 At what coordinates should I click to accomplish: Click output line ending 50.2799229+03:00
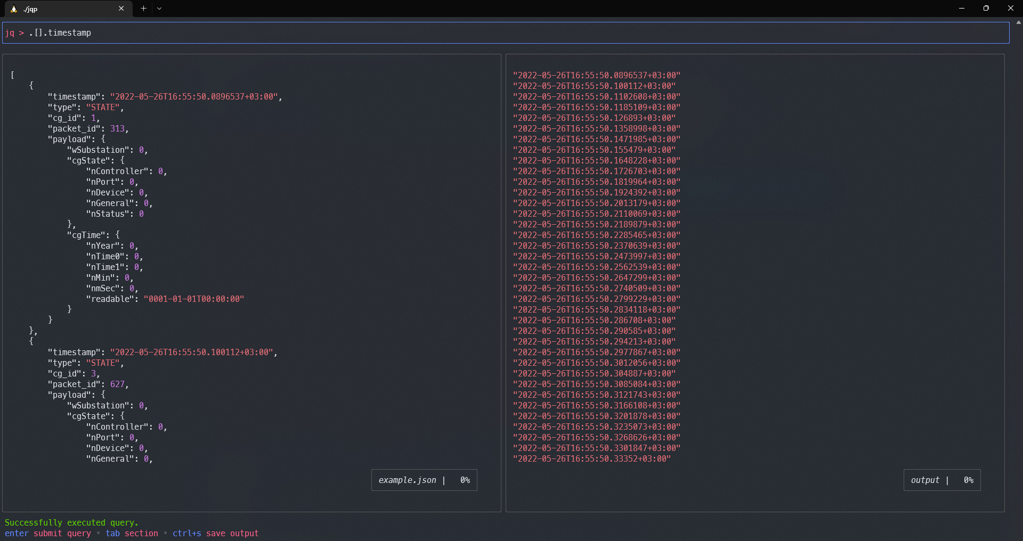click(597, 299)
